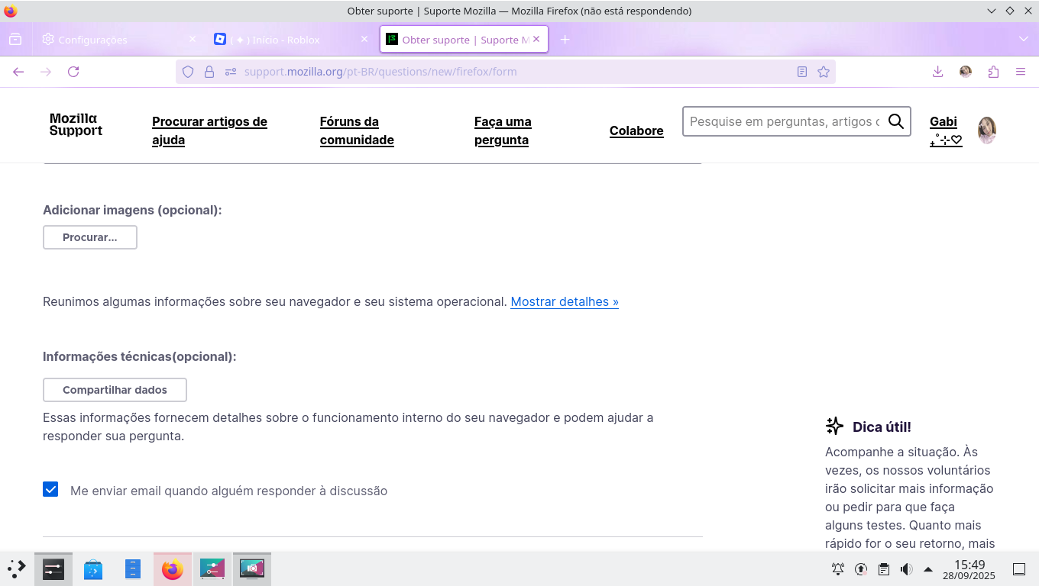Open site permissions icon in address bar

click(231, 72)
